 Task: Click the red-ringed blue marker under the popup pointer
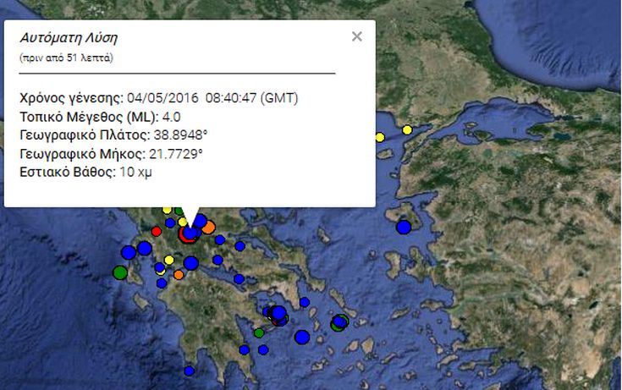click(190, 234)
